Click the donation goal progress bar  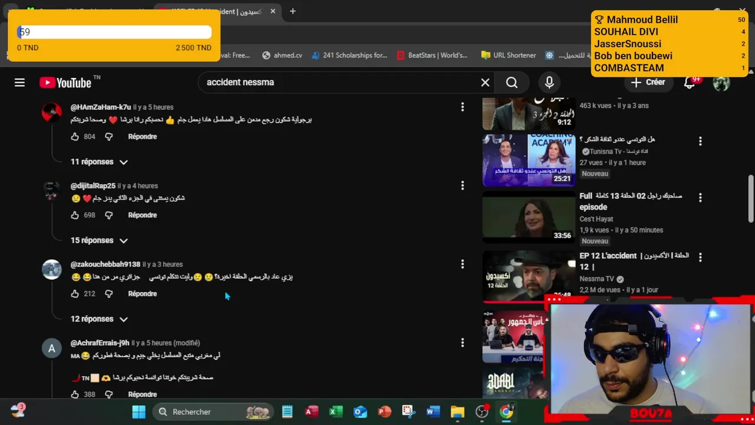(x=114, y=32)
